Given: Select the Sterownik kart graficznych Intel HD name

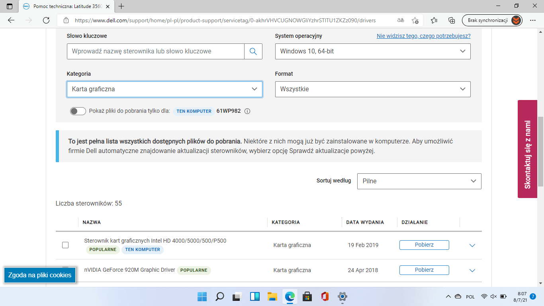Looking at the screenshot, I should [155, 241].
